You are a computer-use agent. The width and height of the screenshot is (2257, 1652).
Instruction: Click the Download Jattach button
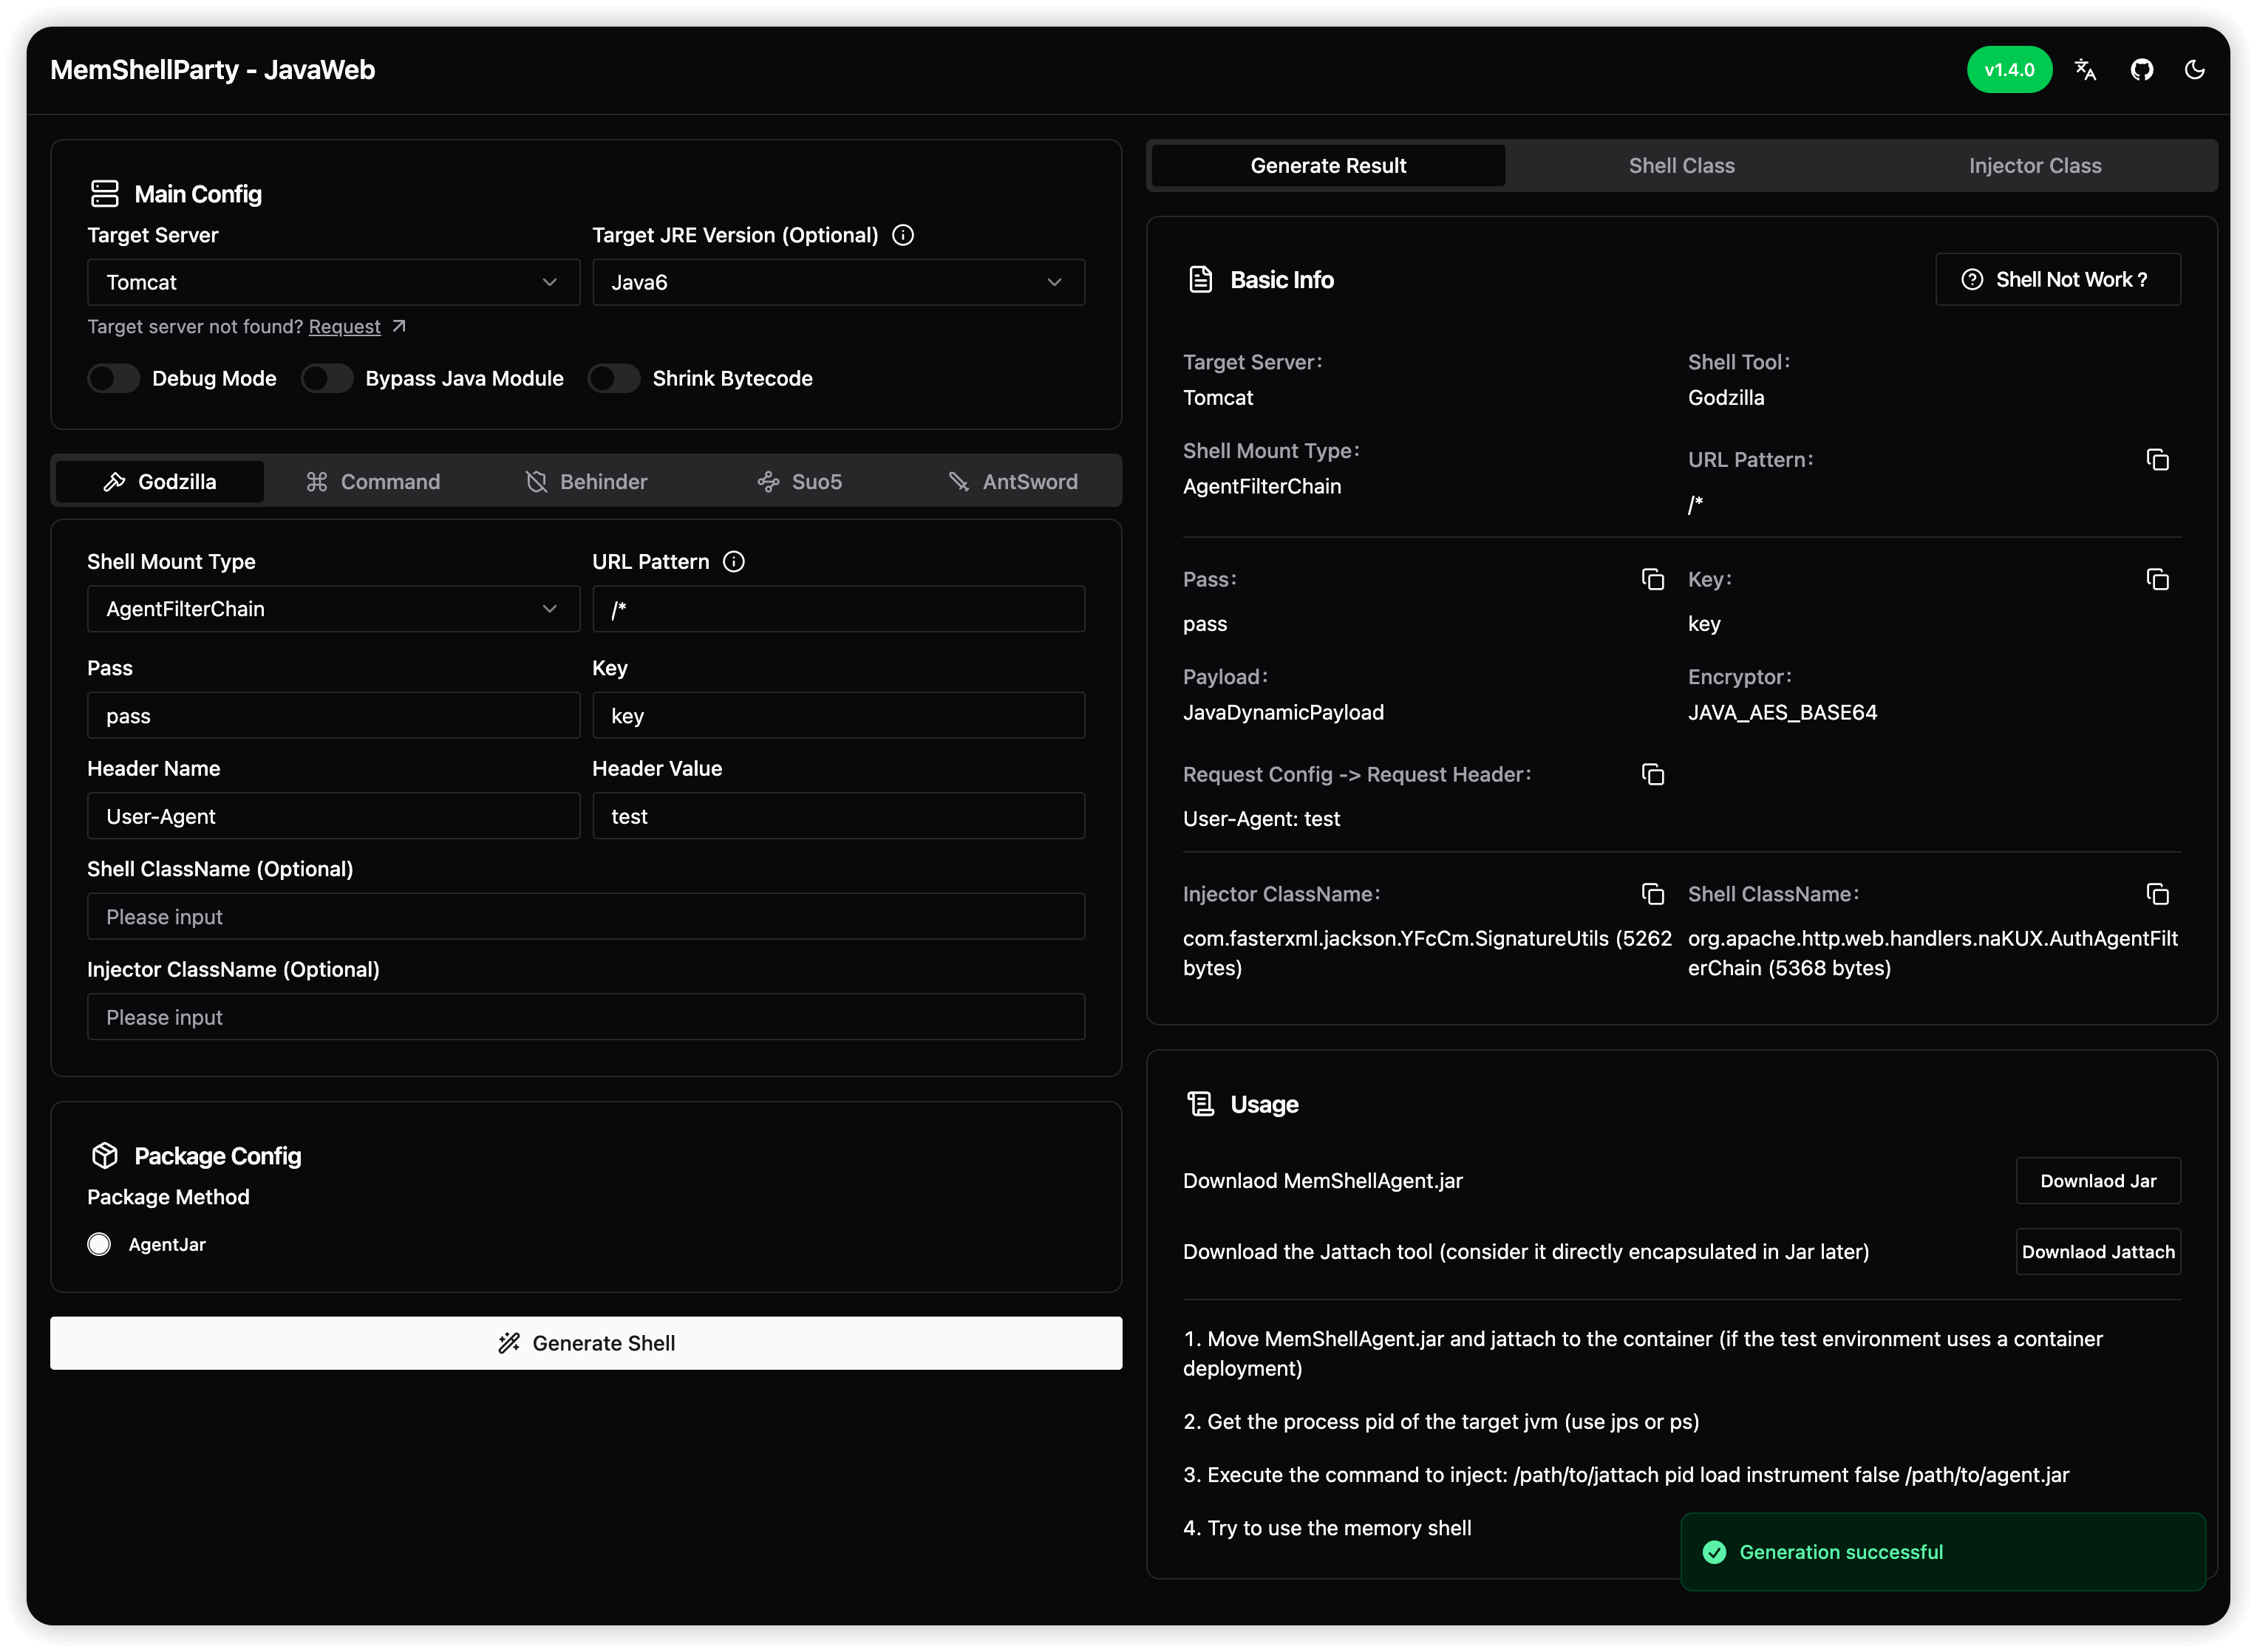(2097, 1252)
